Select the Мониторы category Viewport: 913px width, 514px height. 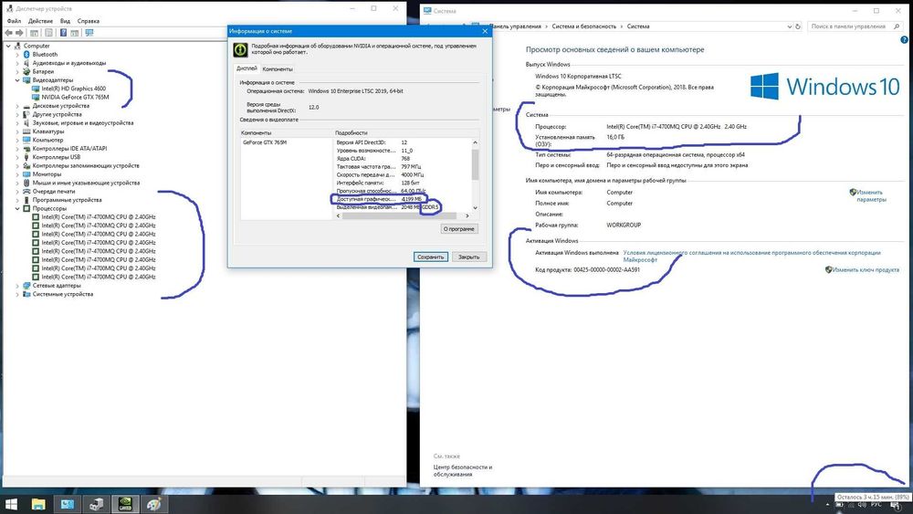46,174
